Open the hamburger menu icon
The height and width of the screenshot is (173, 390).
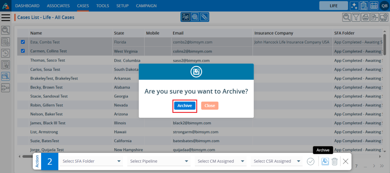tap(6, 18)
